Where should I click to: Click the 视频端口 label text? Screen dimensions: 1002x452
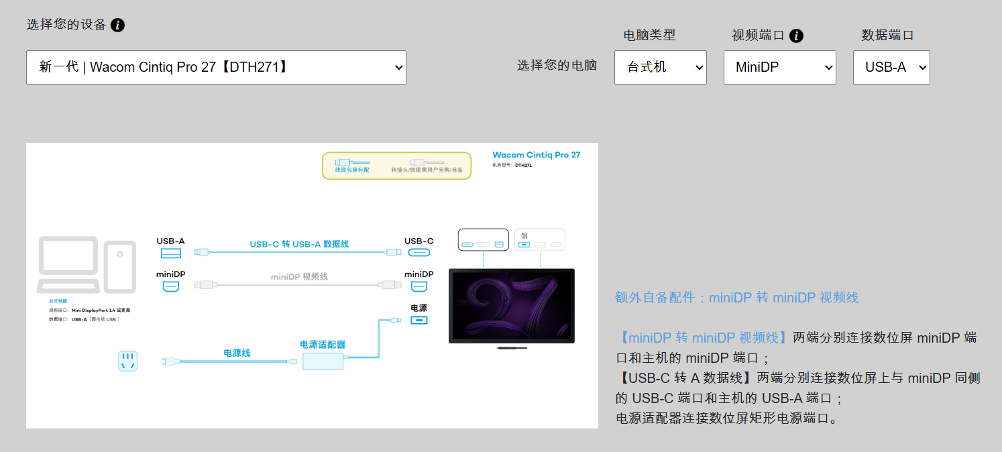pyautogui.click(x=758, y=35)
